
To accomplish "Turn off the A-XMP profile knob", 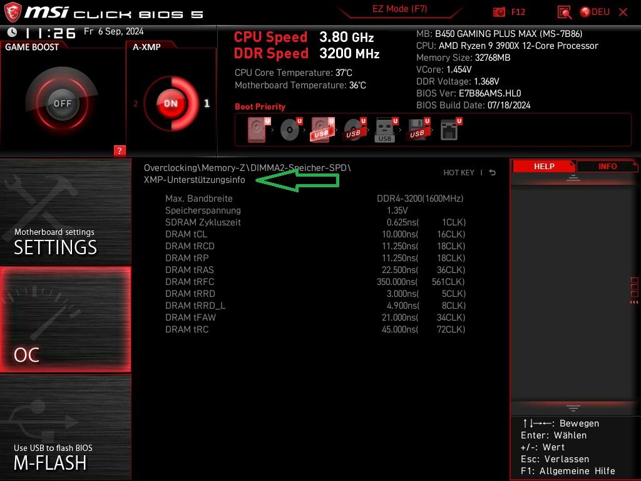I will pyautogui.click(x=171, y=103).
